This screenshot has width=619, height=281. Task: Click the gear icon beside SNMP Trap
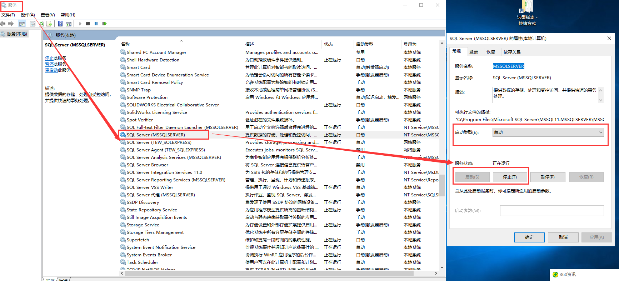click(x=123, y=90)
